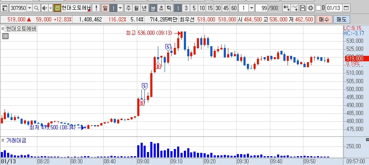Click the 714,285백만 trading value
This screenshot has height=165, width=369.
pos(163,20)
